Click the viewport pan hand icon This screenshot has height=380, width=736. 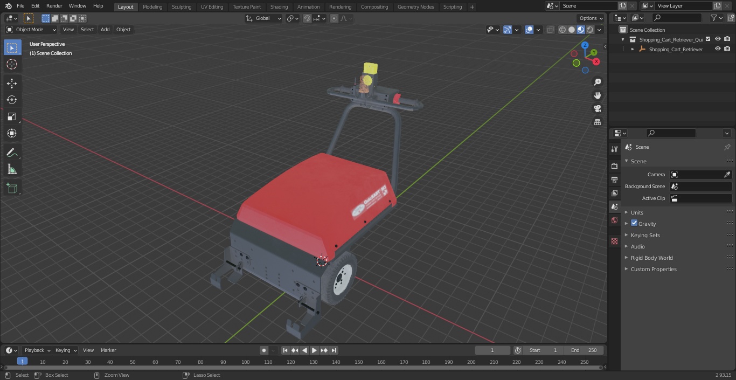pos(598,95)
